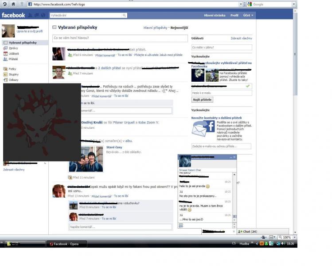Click Přidat komentář on 6-minute-old post
This screenshot has height=266, width=332.
click(x=105, y=55)
